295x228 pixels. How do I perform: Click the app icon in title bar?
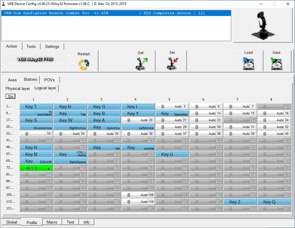[x=3, y=4]
